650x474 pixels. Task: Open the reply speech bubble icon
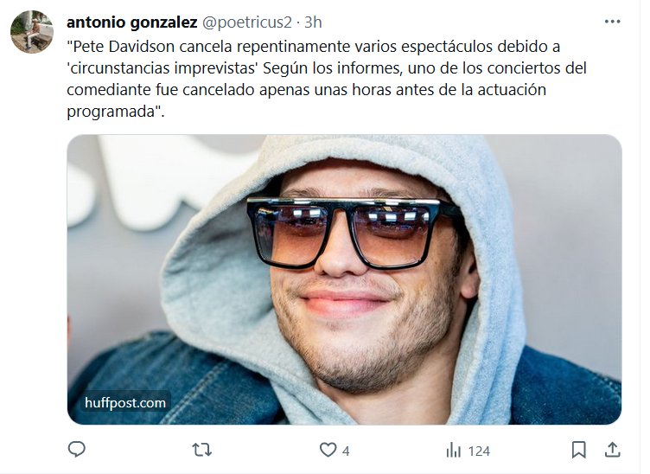click(77, 450)
